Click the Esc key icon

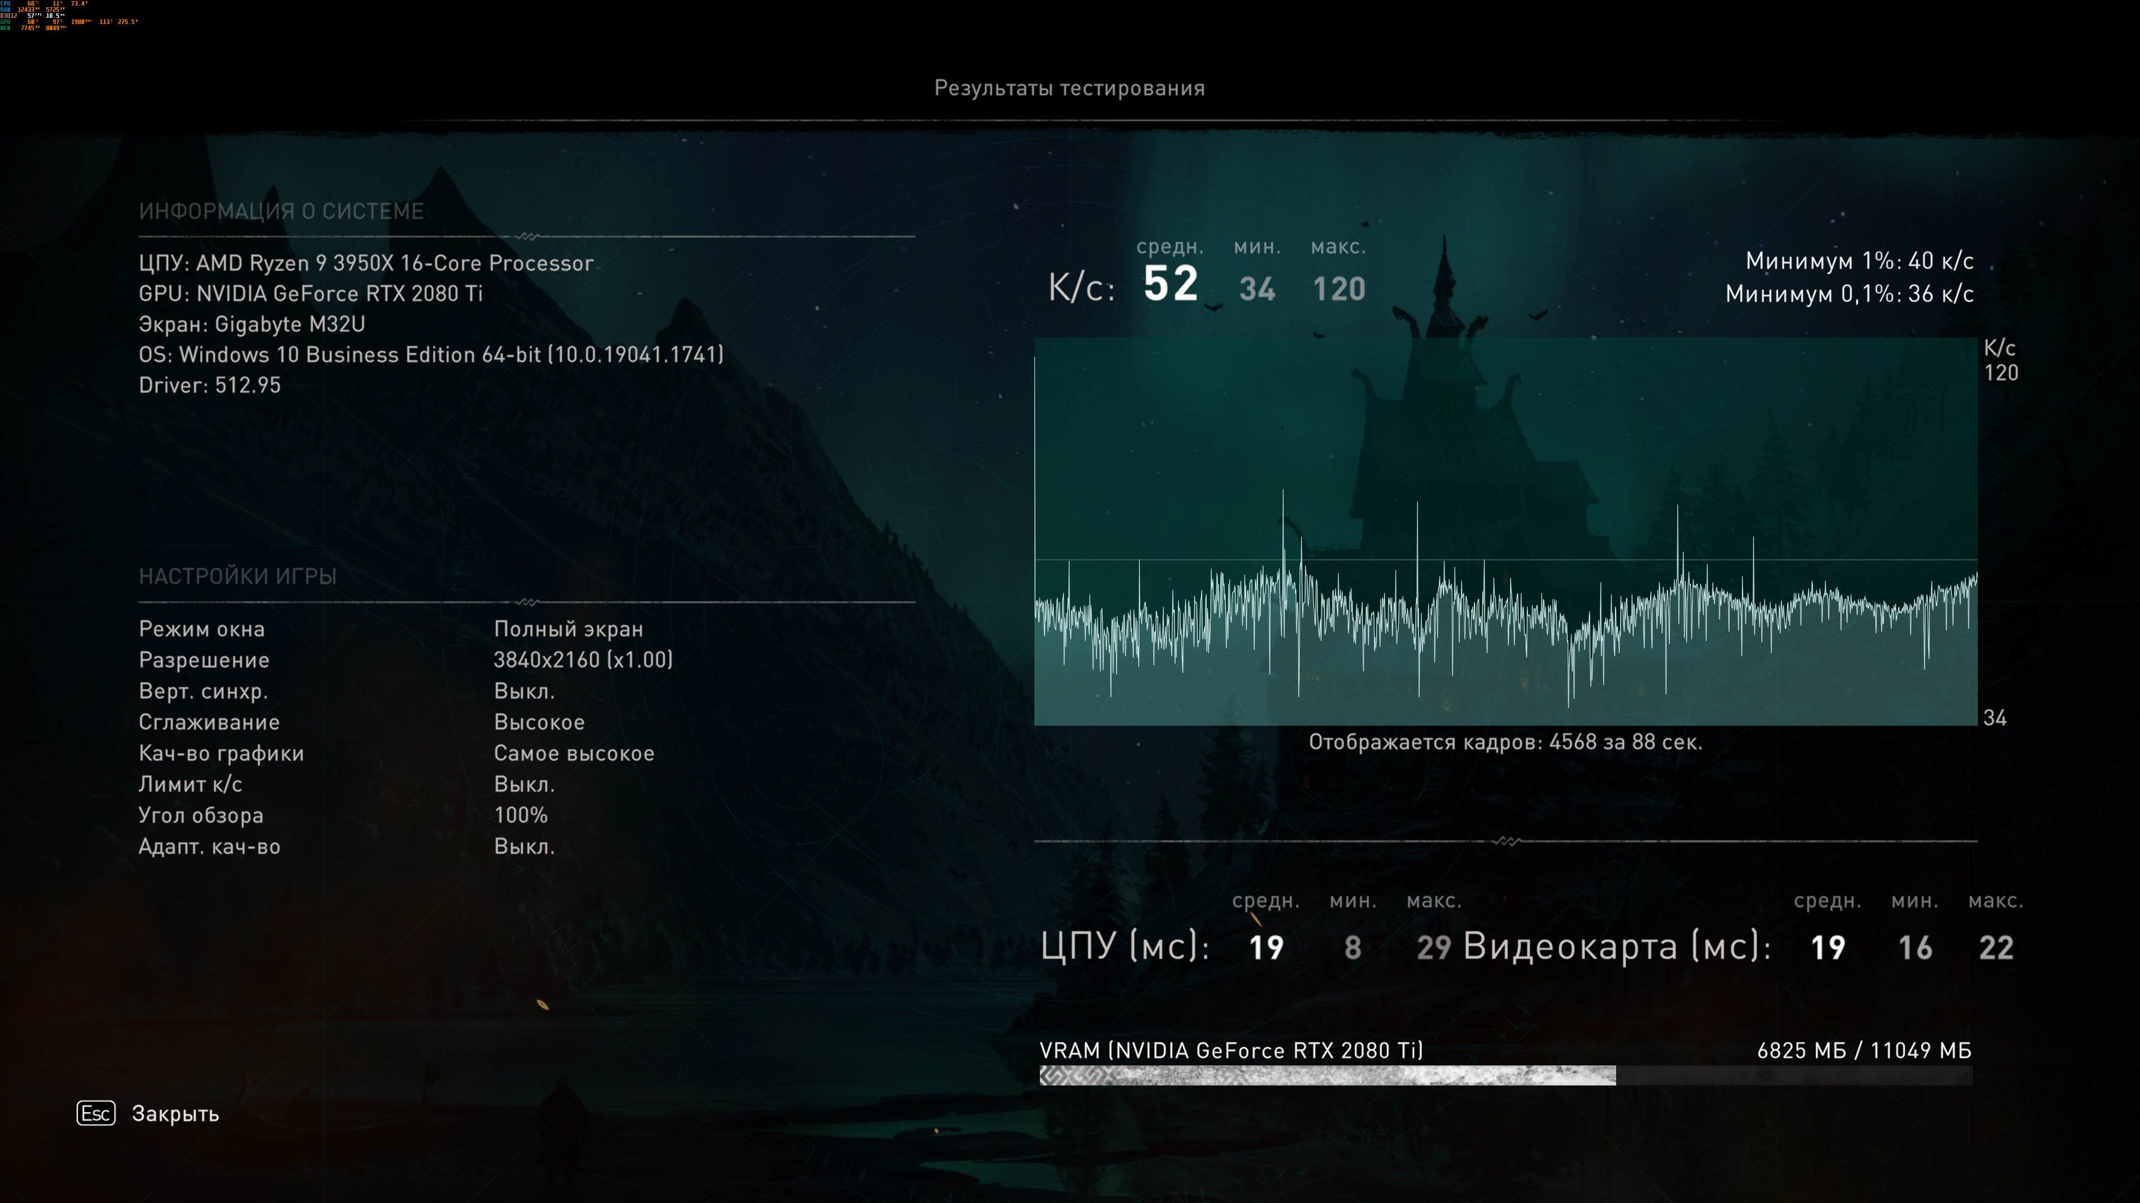pyautogui.click(x=95, y=1113)
